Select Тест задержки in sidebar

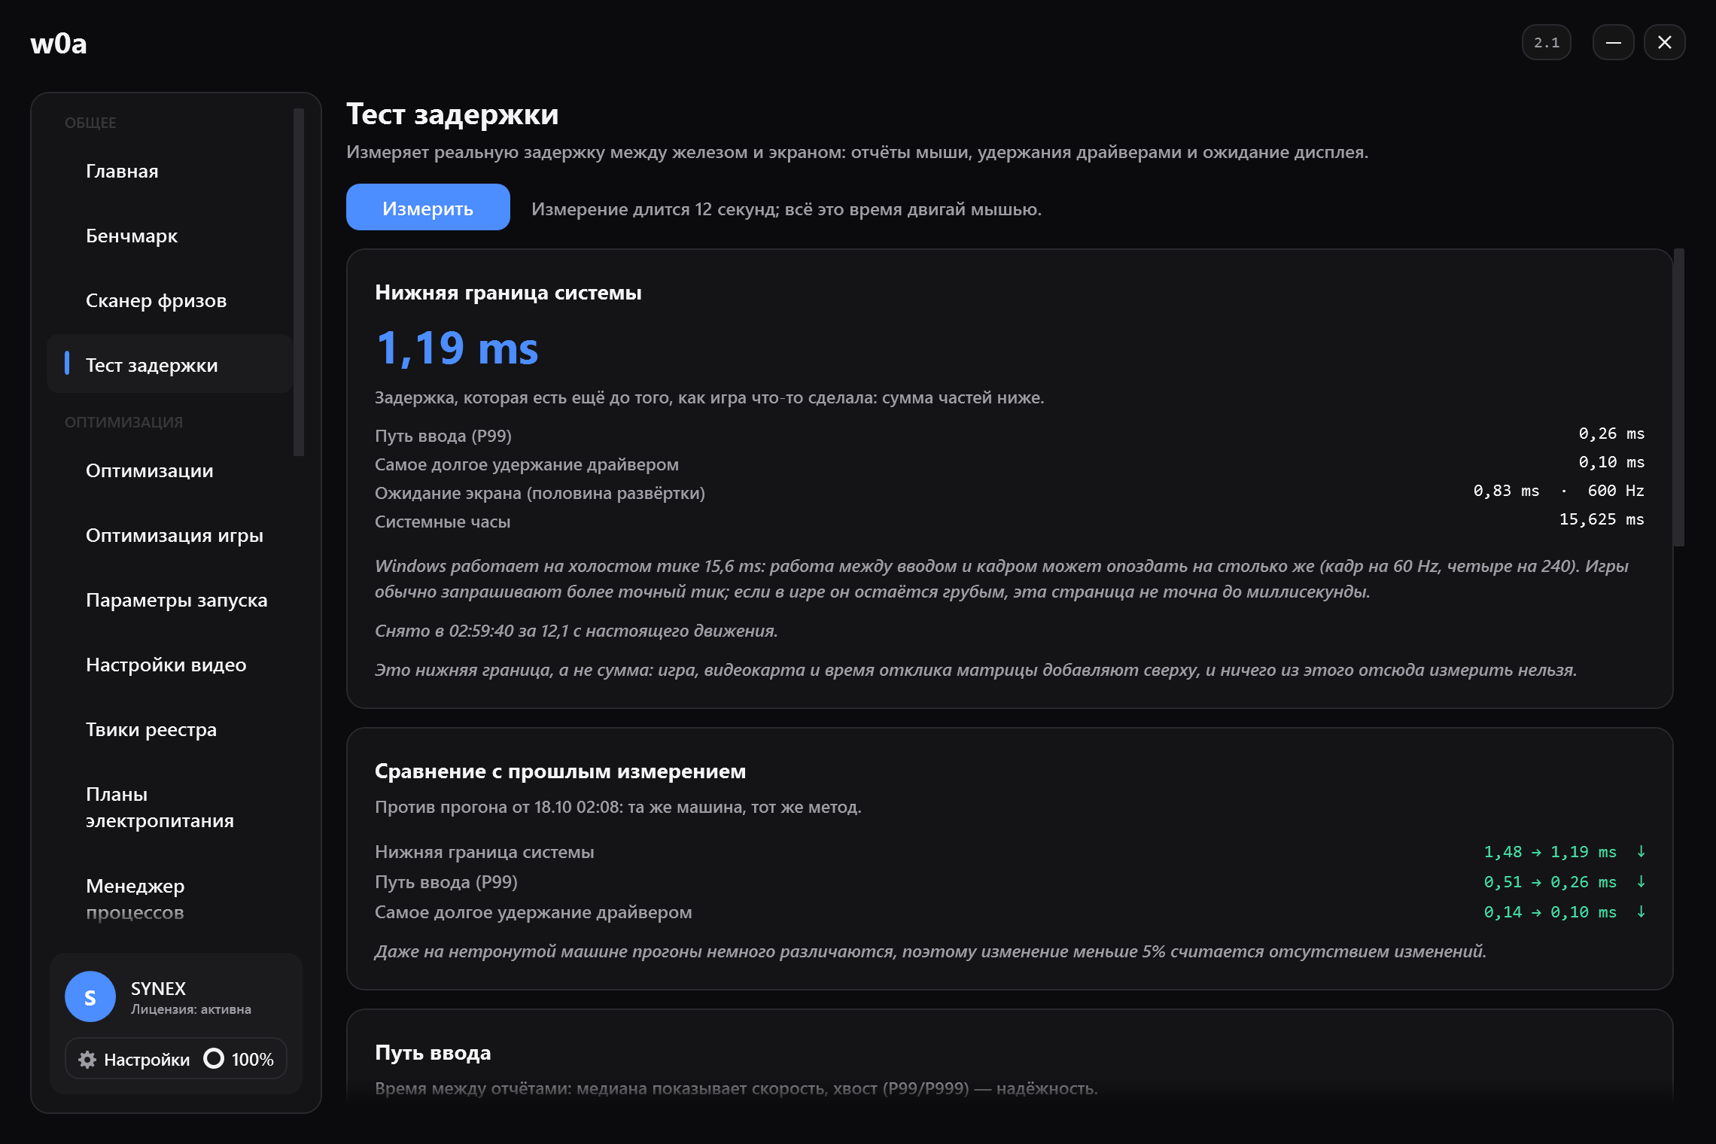pyautogui.click(x=169, y=364)
